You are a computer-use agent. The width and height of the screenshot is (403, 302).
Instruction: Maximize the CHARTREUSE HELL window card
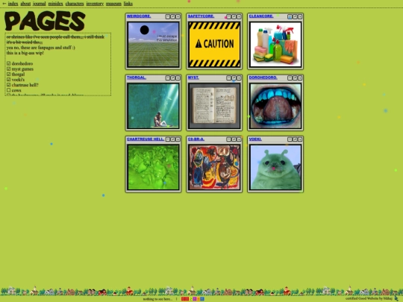point(172,139)
